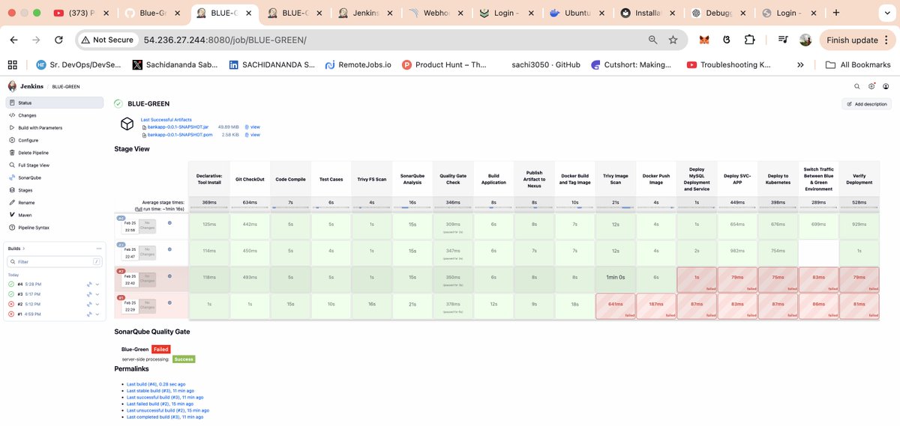Open the All Bookmarks folder

tap(858, 65)
